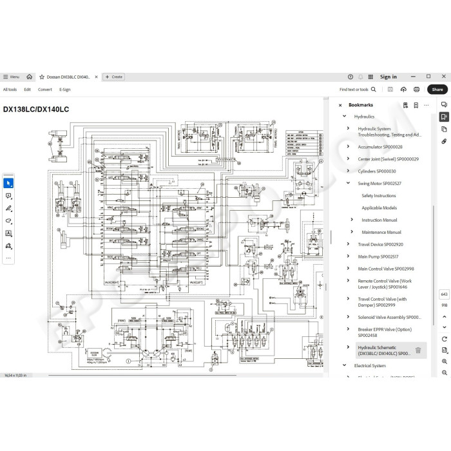Create a new tab with Create button
451x451 pixels.
[114, 77]
